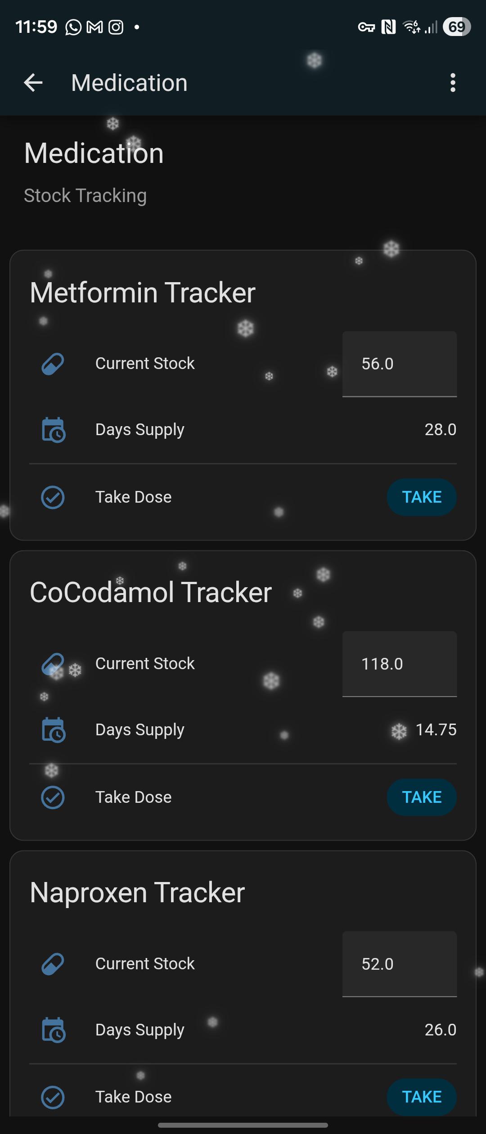Open Metformin Days Supply value 28.0

pos(440,430)
